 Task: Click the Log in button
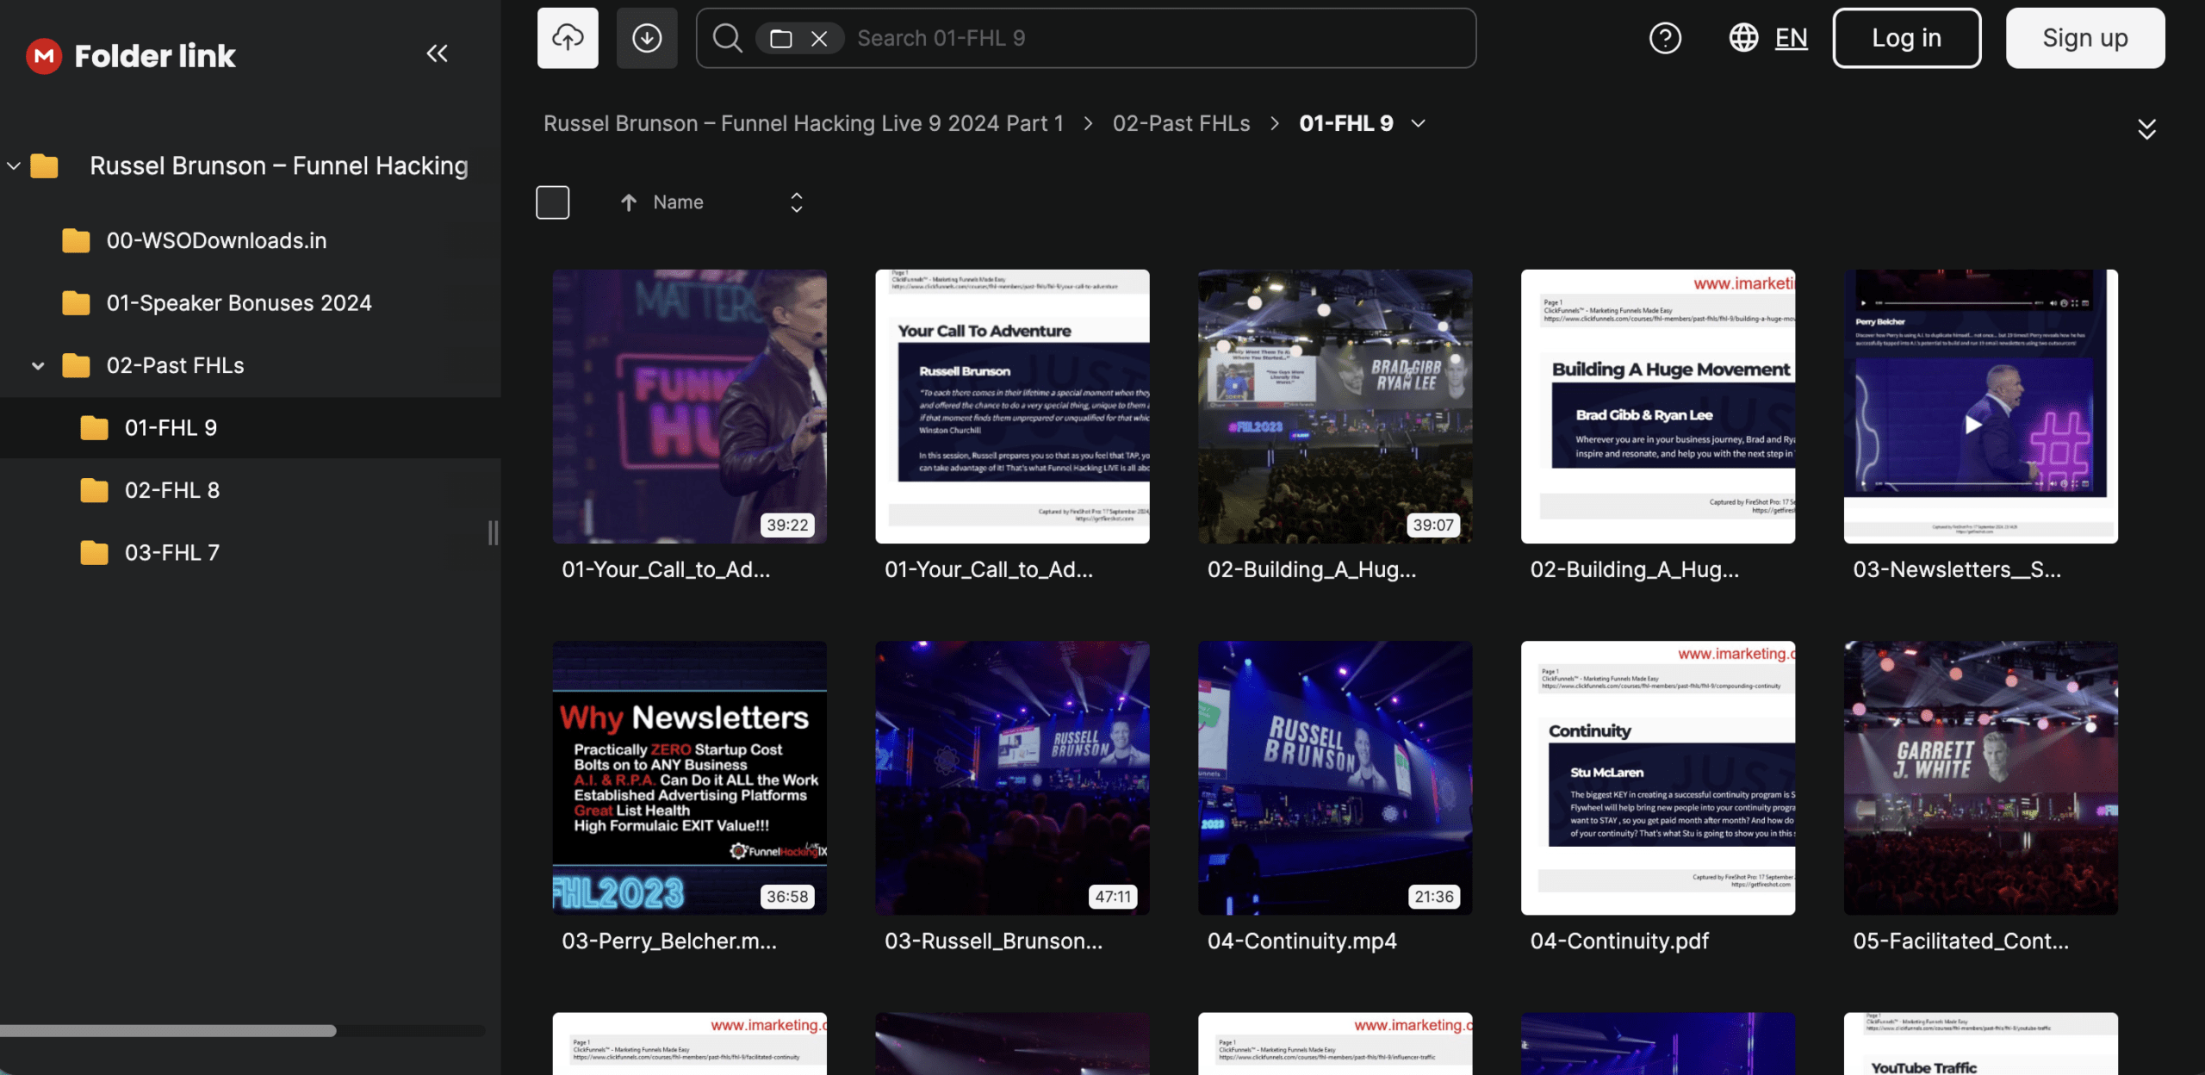click(x=1906, y=38)
